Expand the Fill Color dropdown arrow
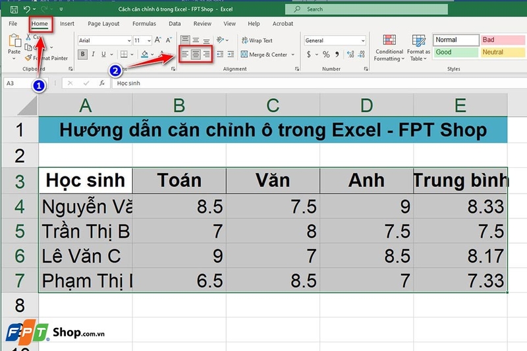The width and height of the screenshot is (527, 351). (152, 55)
